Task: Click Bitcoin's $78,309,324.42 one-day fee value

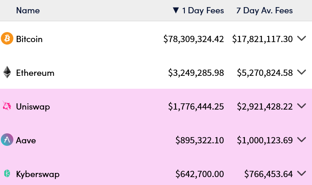Action: click(194, 39)
